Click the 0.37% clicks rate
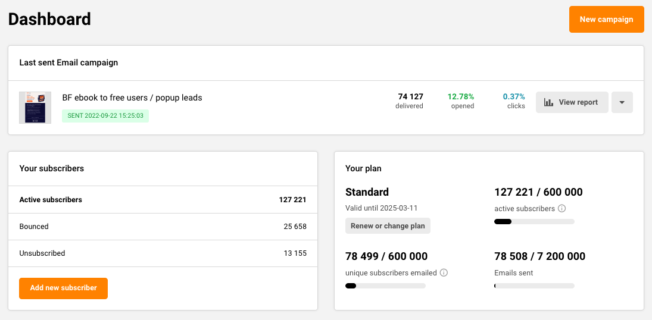Image resolution: width=652 pixels, height=320 pixels. [x=514, y=101]
